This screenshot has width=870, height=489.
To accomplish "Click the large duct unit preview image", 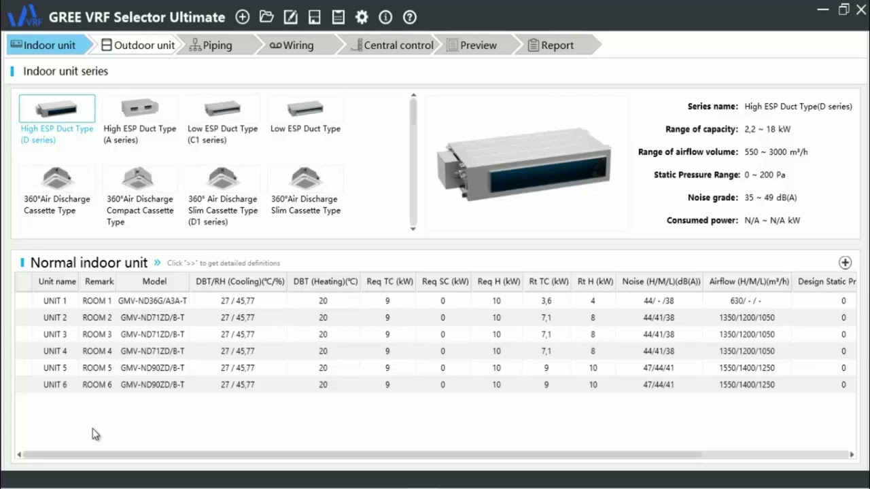I will click(x=525, y=163).
